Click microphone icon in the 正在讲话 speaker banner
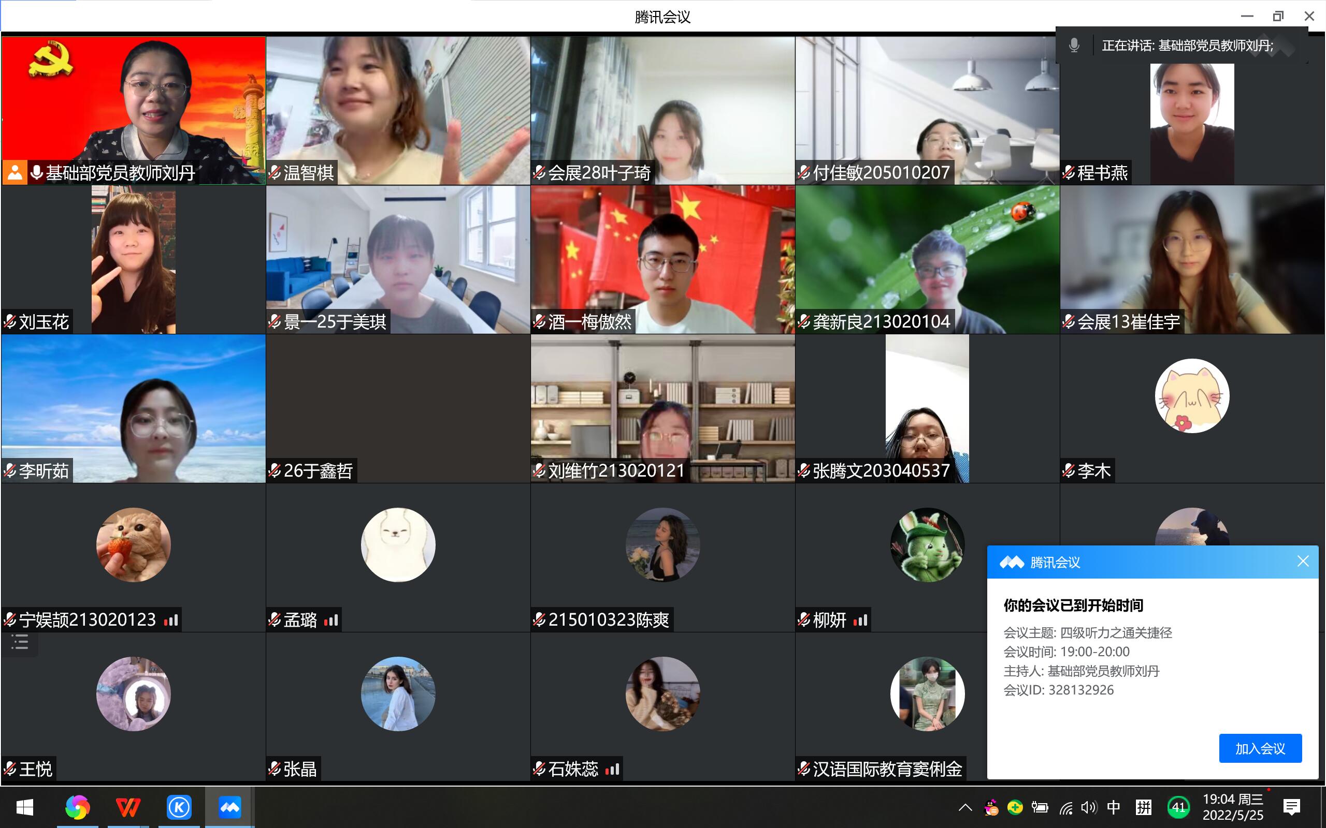 click(x=1074, y=46)
